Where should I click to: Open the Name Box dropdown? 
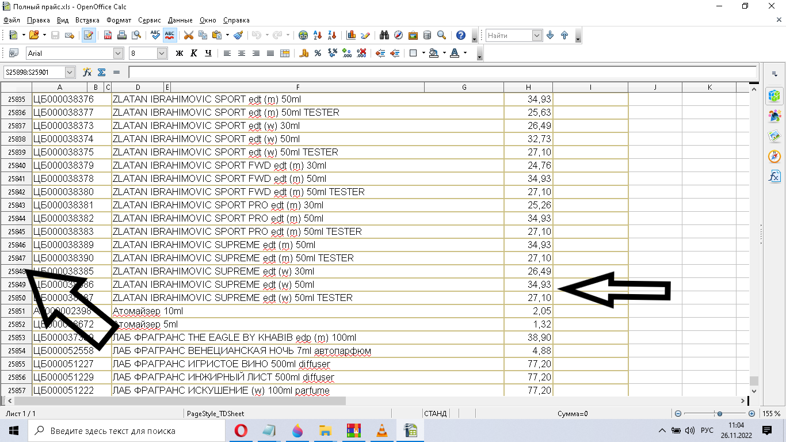click(x=70, y=73)
